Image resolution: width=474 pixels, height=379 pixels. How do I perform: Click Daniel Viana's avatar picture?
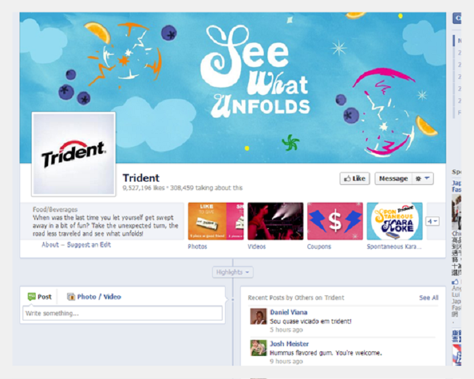pyautogui.click(x=259, y=316)
